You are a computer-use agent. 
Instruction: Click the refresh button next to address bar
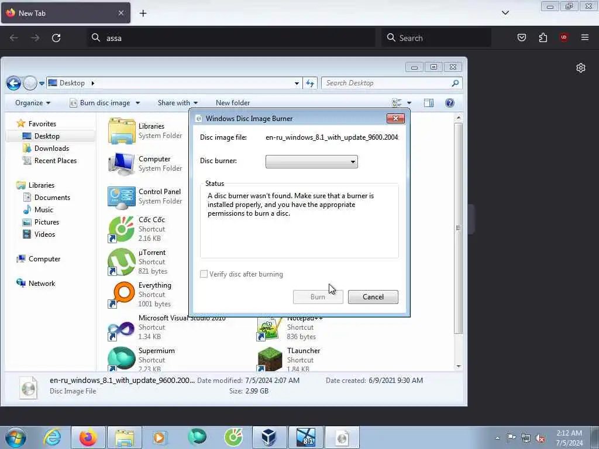coord(310,83)
